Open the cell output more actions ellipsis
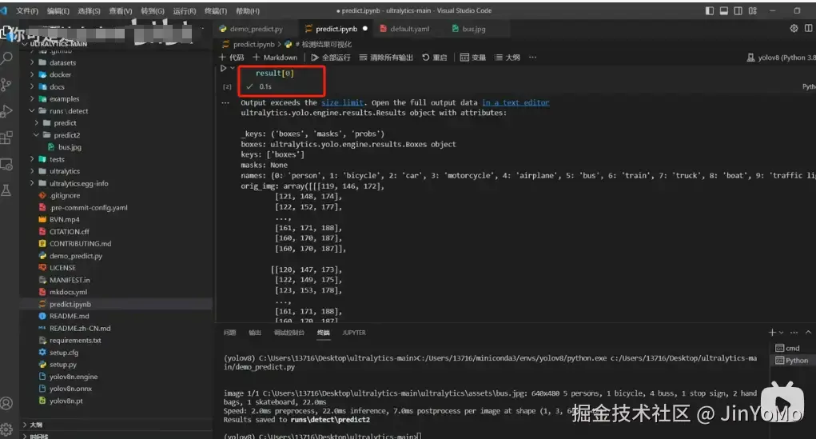The width and height of the screenshot is (816, 439). tap(225, 102)
